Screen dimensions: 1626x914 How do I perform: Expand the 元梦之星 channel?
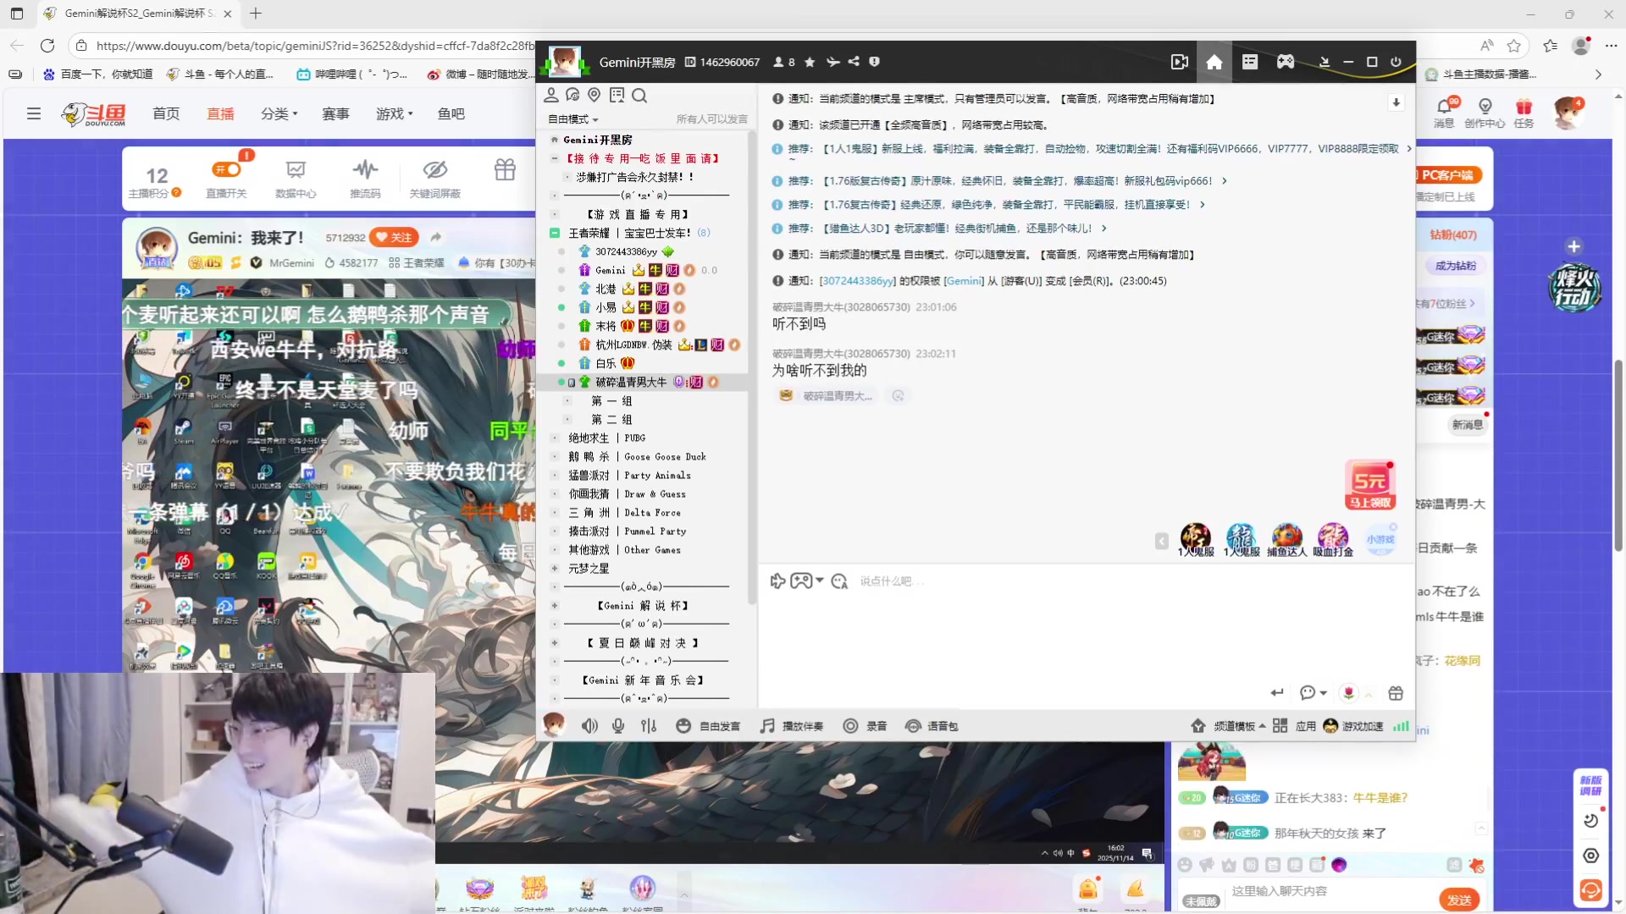pos(555,569)
